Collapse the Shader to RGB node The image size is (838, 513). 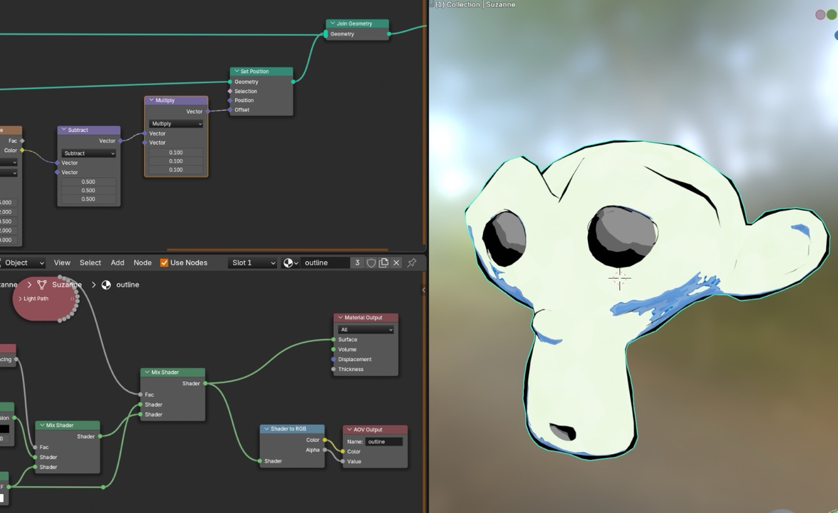tap(266, 429)
